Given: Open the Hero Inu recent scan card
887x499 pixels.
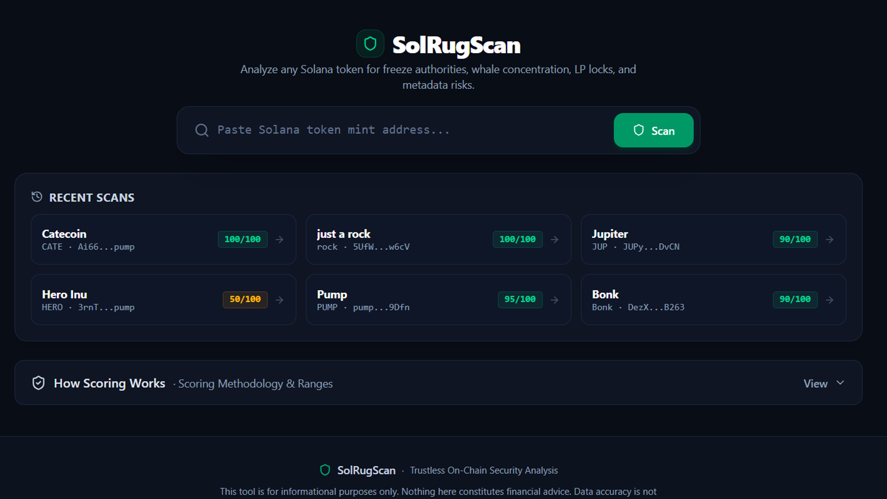Looking at the screenshot, I should tap(164, 300).
